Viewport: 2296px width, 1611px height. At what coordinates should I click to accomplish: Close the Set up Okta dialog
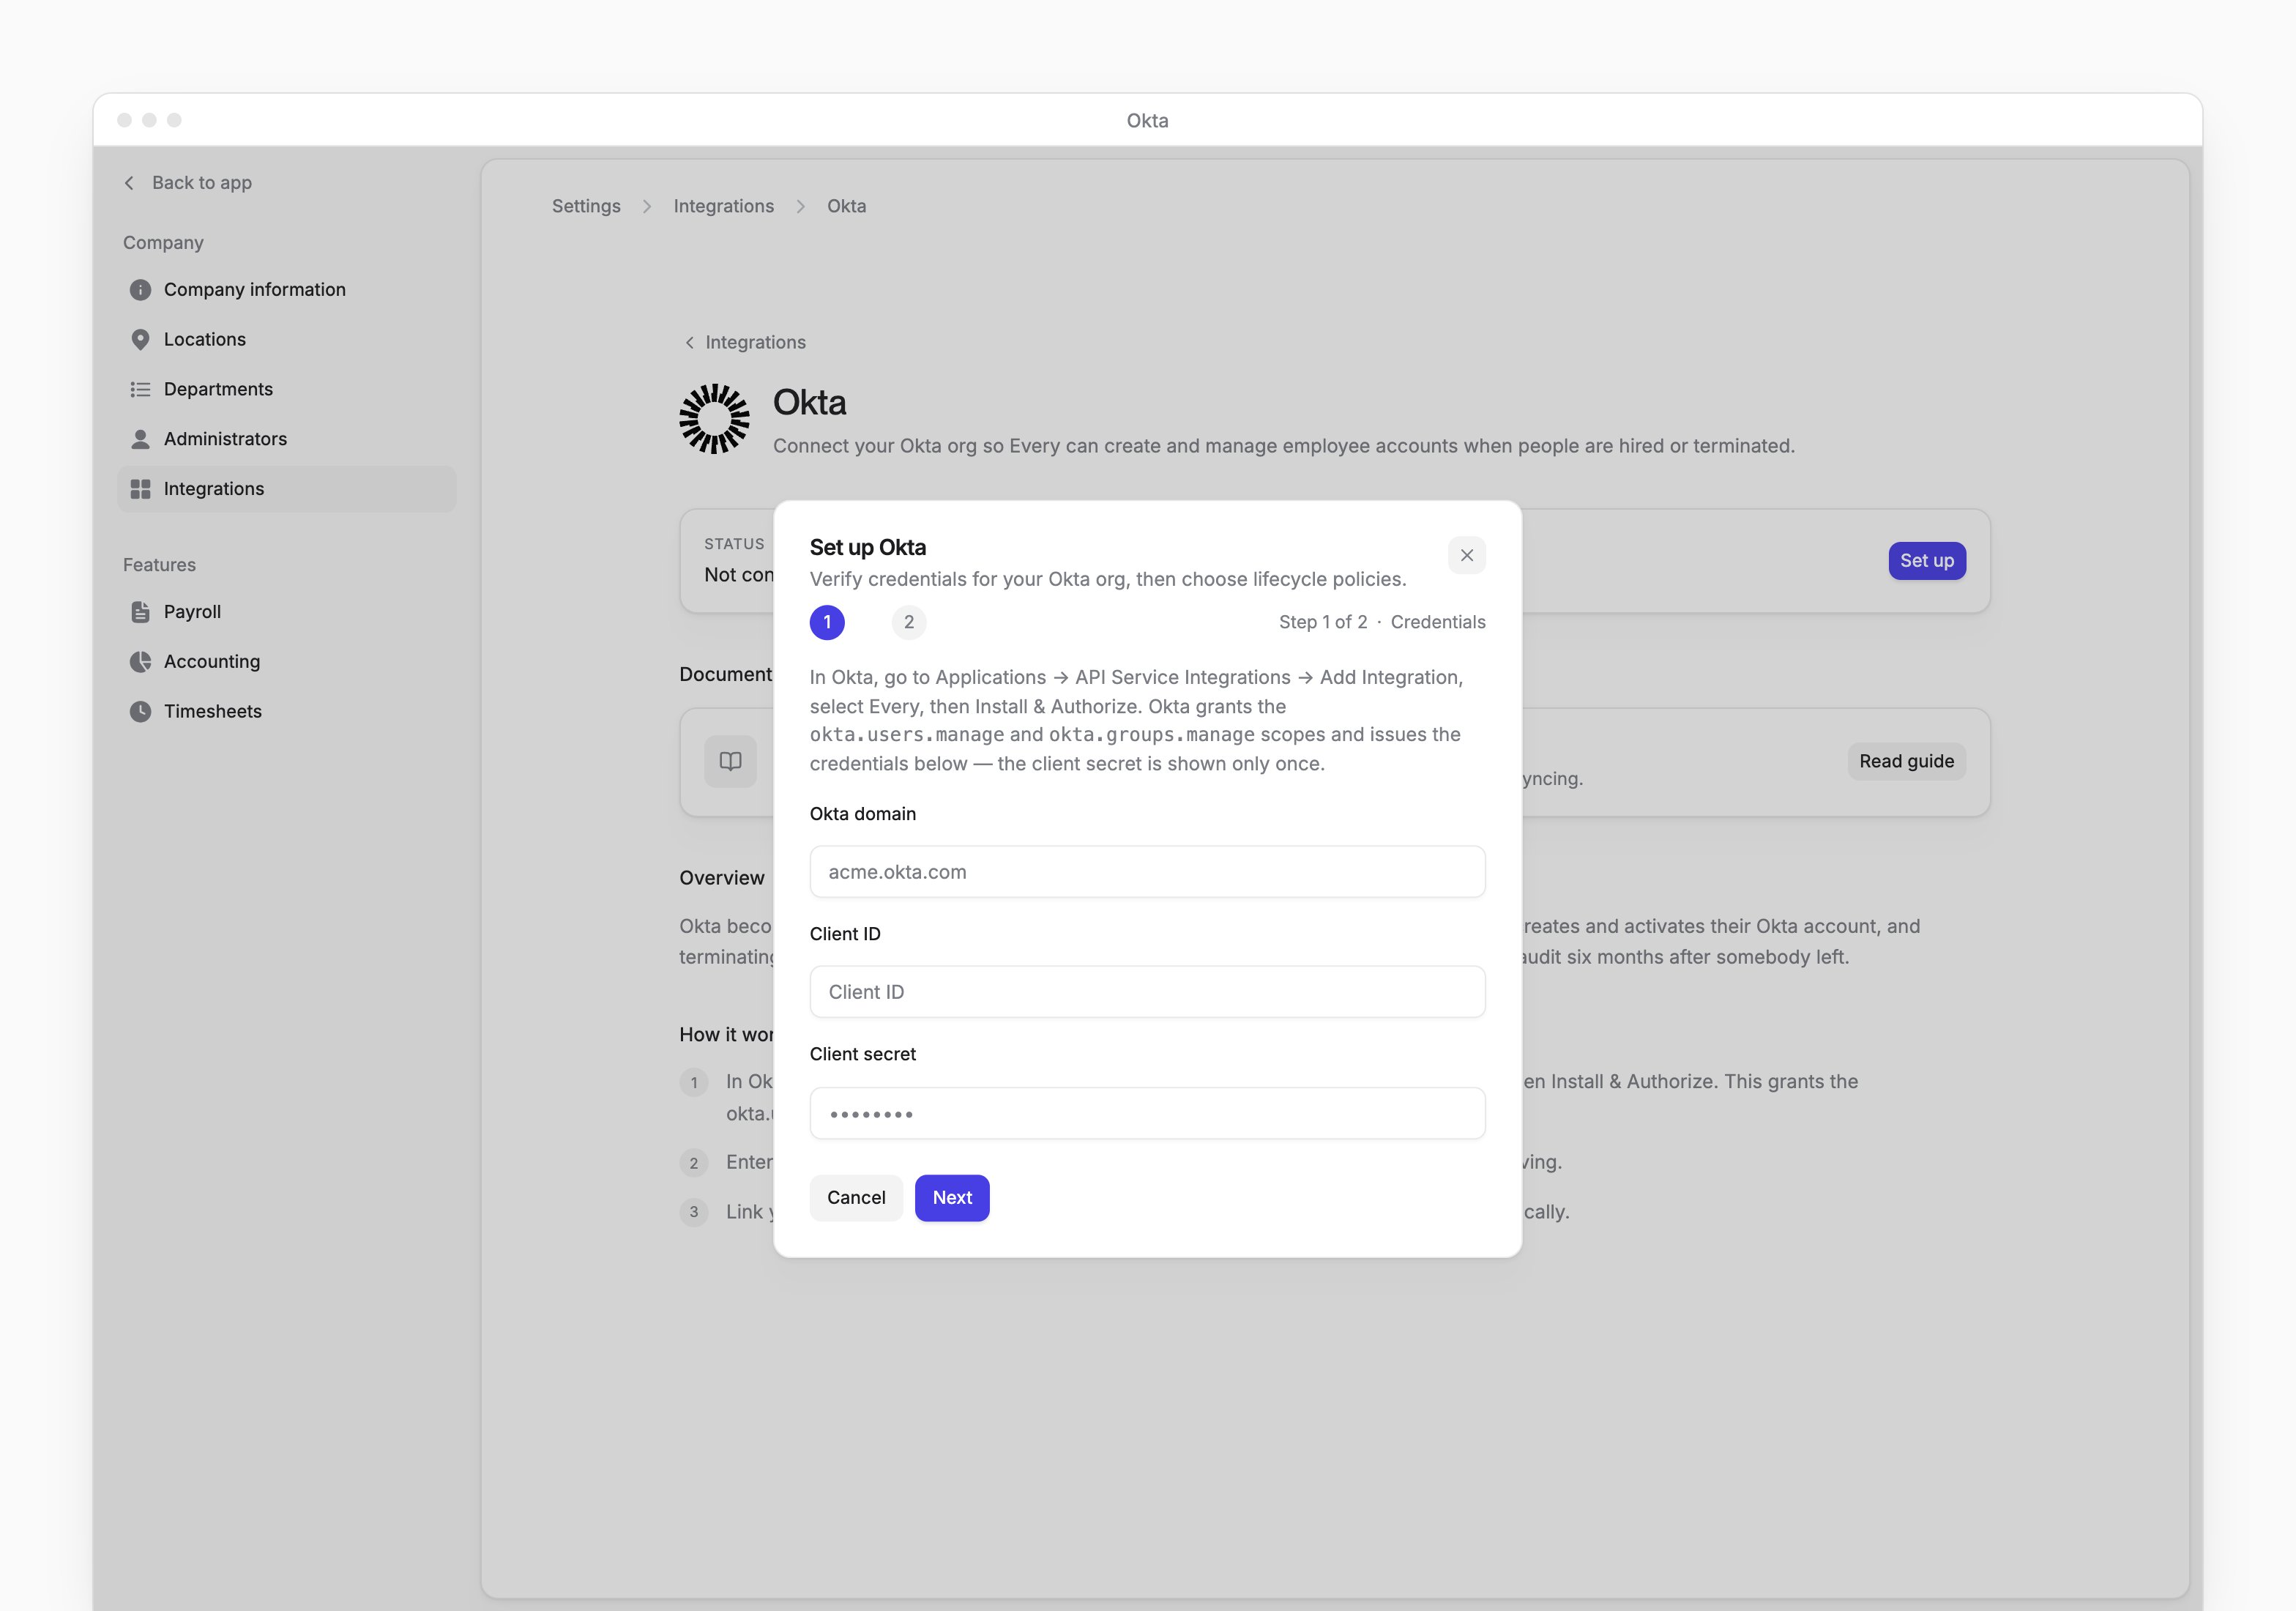click(1466, 555)
